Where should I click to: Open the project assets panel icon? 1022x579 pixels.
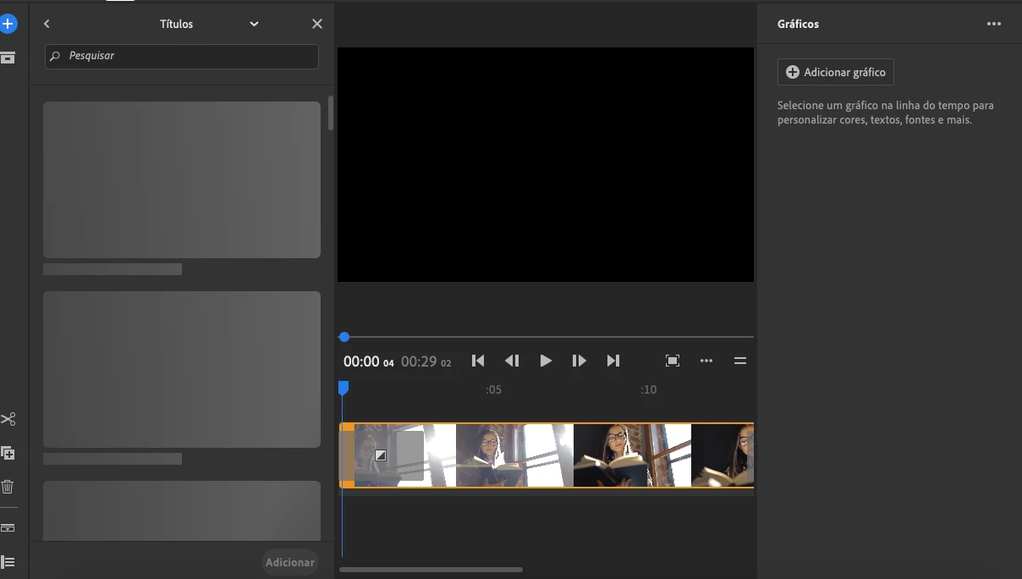pos(8,58)
